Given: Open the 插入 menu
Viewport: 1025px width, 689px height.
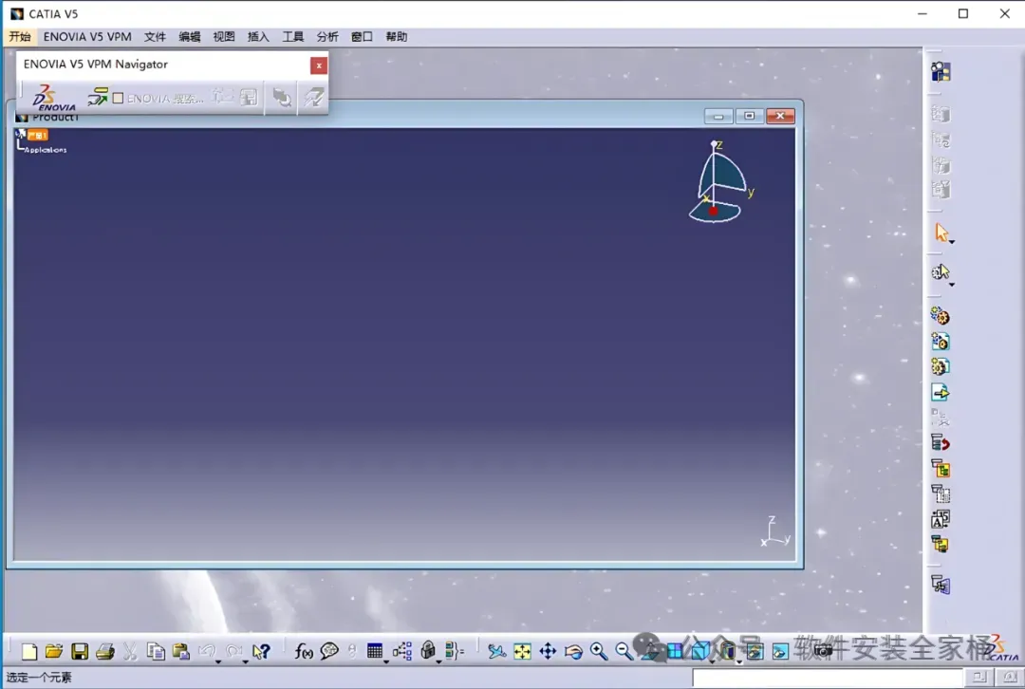Looking at the screenshot, I should [x=258, y=37].
